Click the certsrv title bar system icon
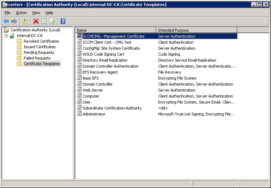The image size is (271, 188). coord(5,5)
